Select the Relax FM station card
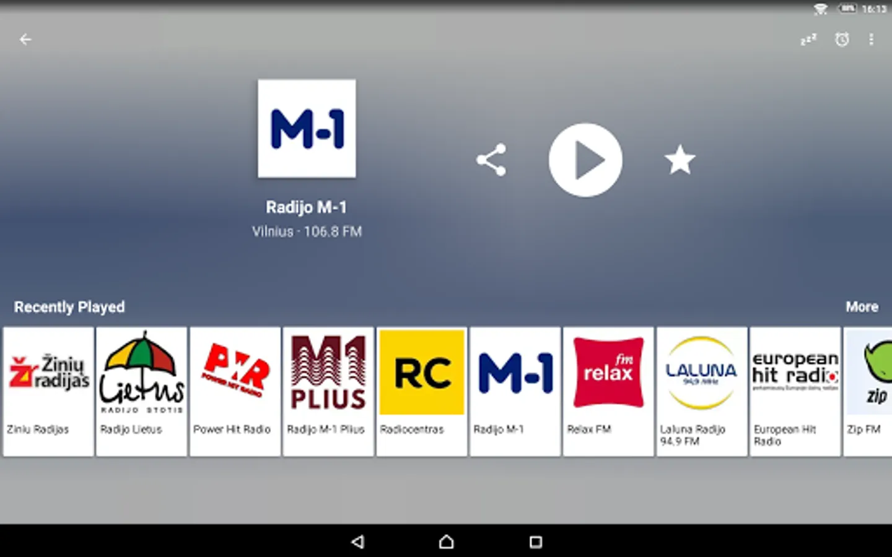Screen dimensions: 892x557 [608, 392]
